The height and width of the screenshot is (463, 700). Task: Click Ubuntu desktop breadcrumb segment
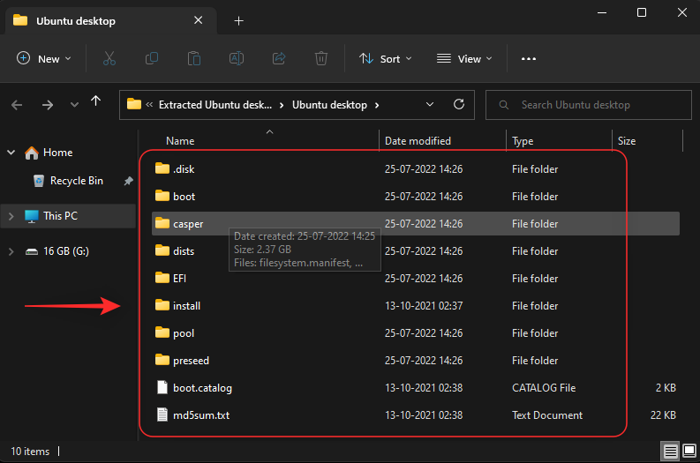pos(329,105)
